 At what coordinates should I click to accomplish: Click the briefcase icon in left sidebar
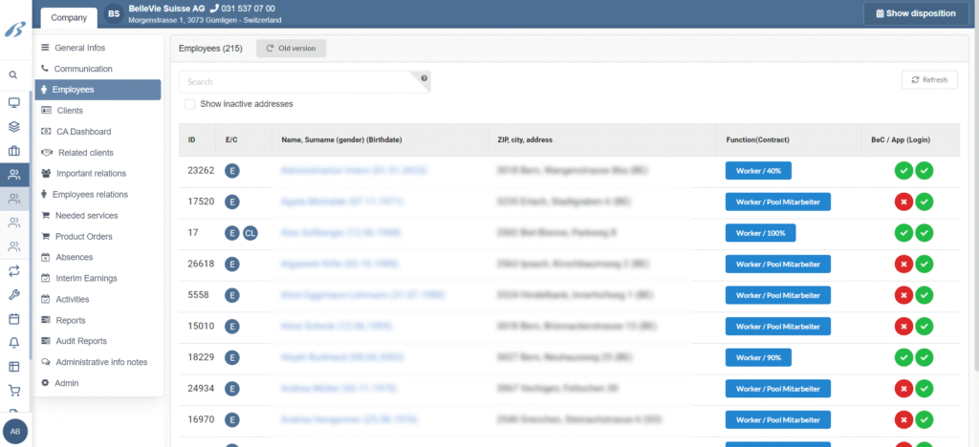(x=13, y=151)
